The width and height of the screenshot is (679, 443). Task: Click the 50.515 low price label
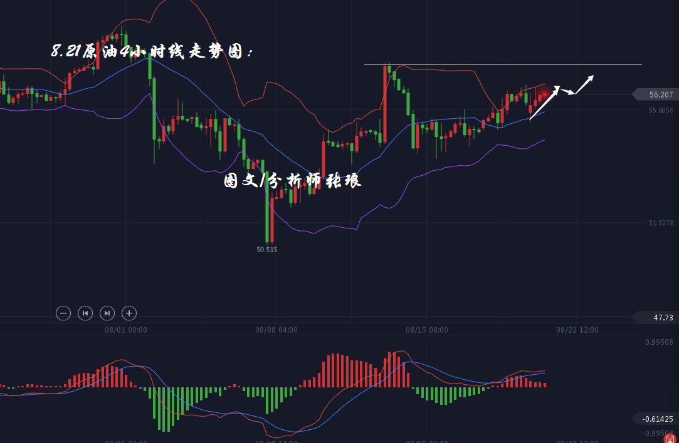click(x=266, y=249)
